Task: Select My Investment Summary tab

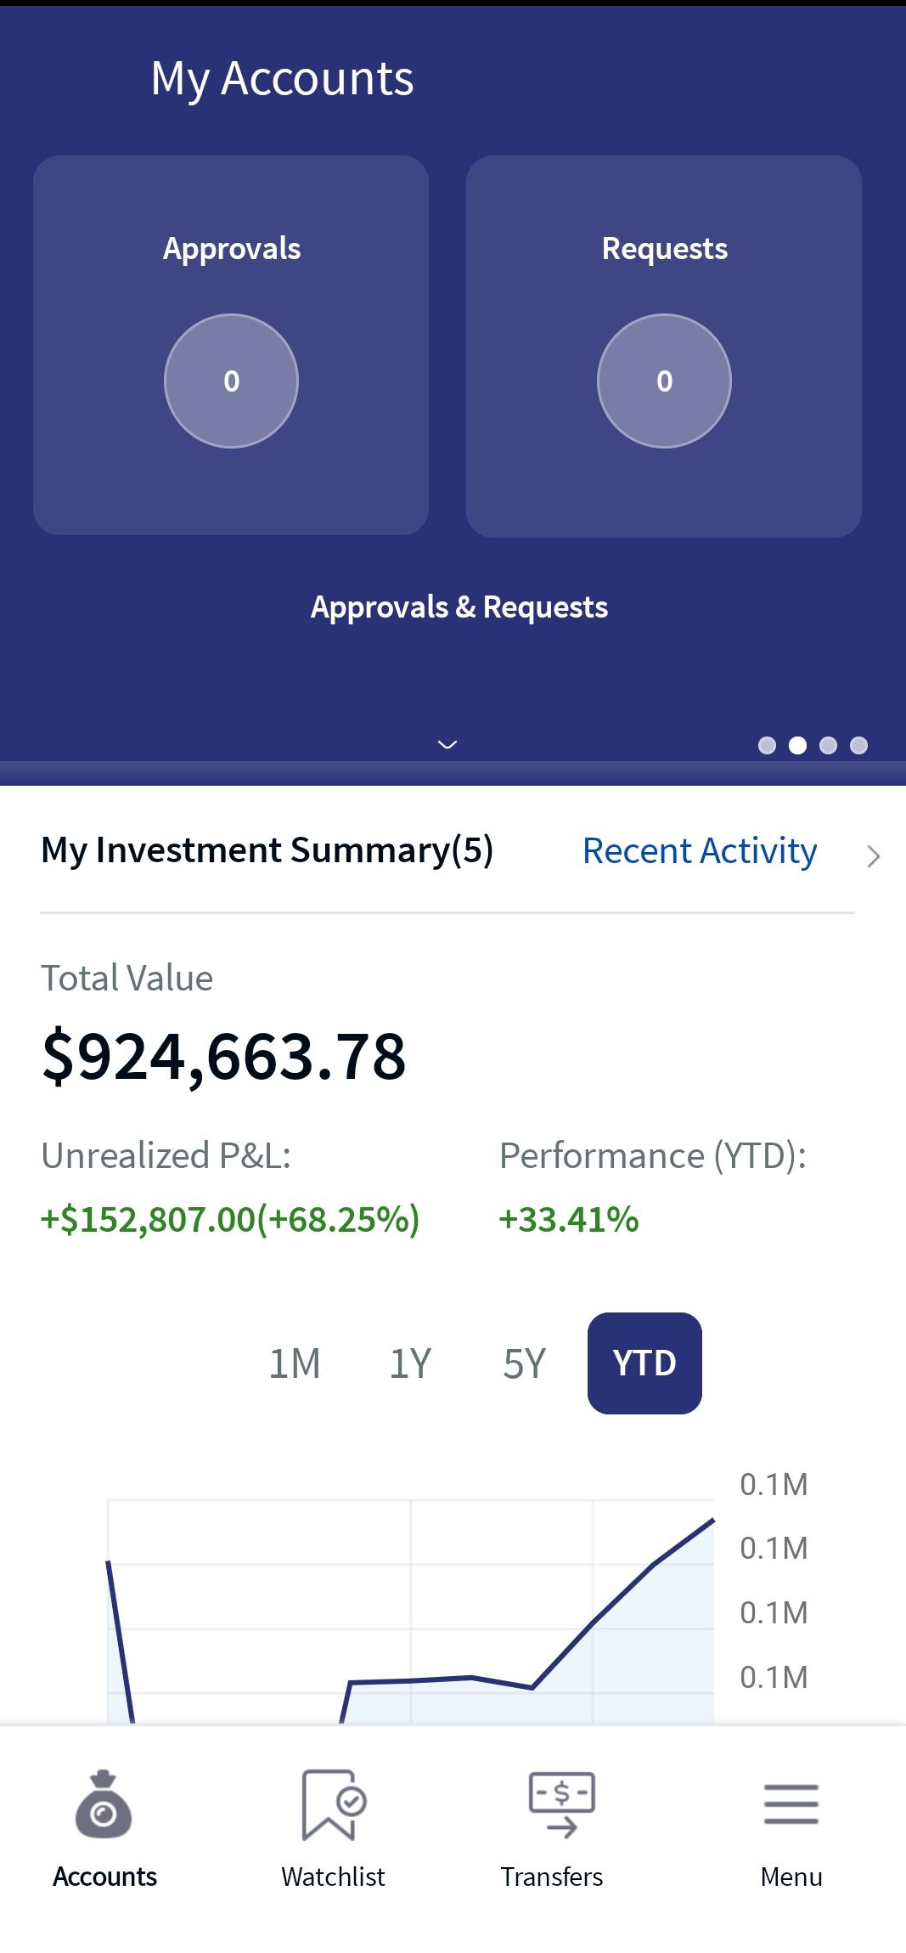Action: pyautogui.click(x=267, y=850)
